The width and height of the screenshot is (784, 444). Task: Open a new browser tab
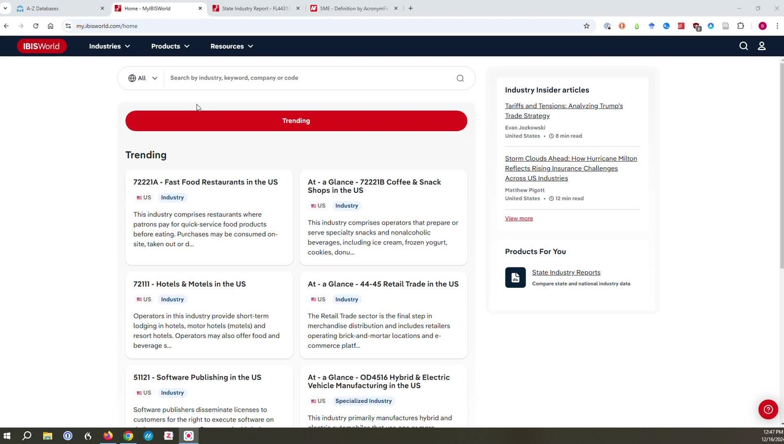point(410,9)
